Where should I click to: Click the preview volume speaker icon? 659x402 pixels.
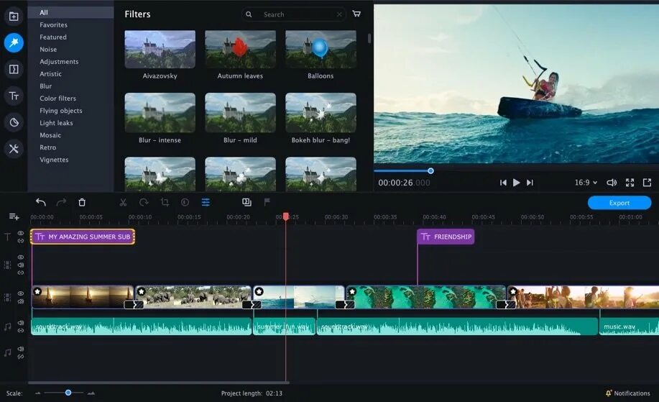coord(612,183)
